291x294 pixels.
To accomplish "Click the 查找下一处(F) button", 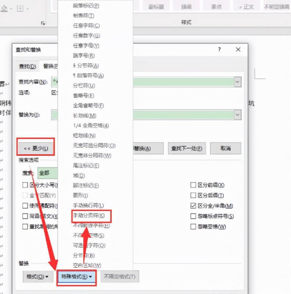I will [187, 148].
